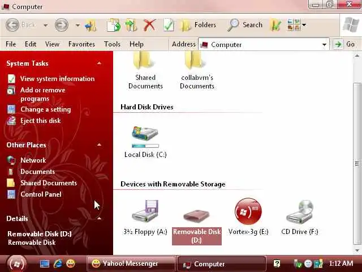Click the Start orb button
The height and width of the screenshot is (272, 362).
(16, 263)
